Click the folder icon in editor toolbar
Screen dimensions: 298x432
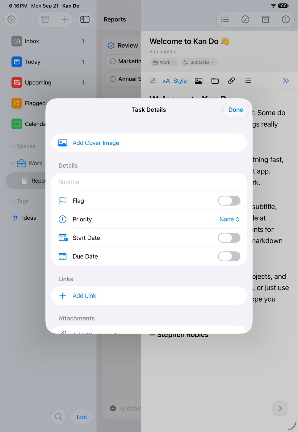pos(215,81)
